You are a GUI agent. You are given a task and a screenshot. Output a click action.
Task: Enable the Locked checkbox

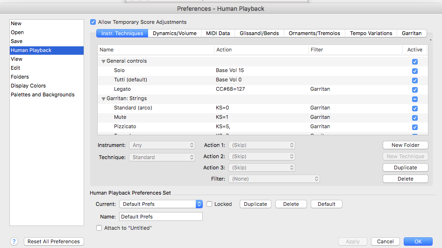click(x=210, y=204)
